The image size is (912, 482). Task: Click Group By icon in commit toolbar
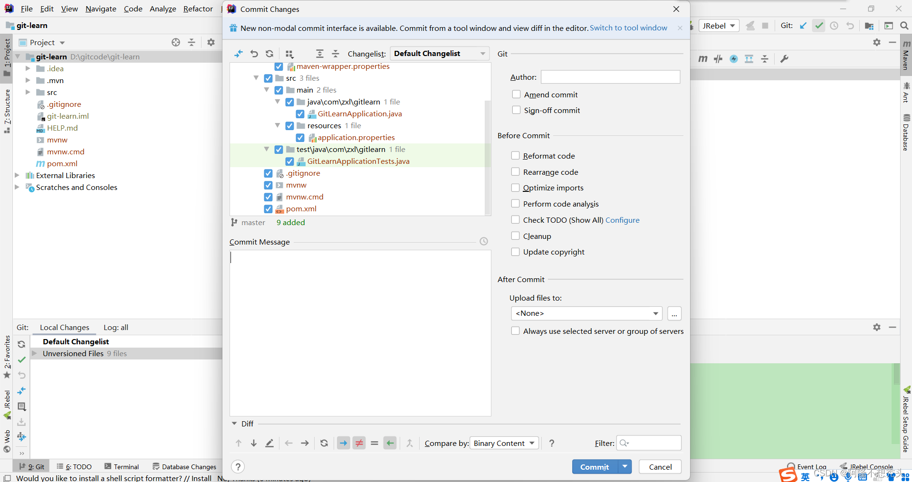click(x=289, y=54)
